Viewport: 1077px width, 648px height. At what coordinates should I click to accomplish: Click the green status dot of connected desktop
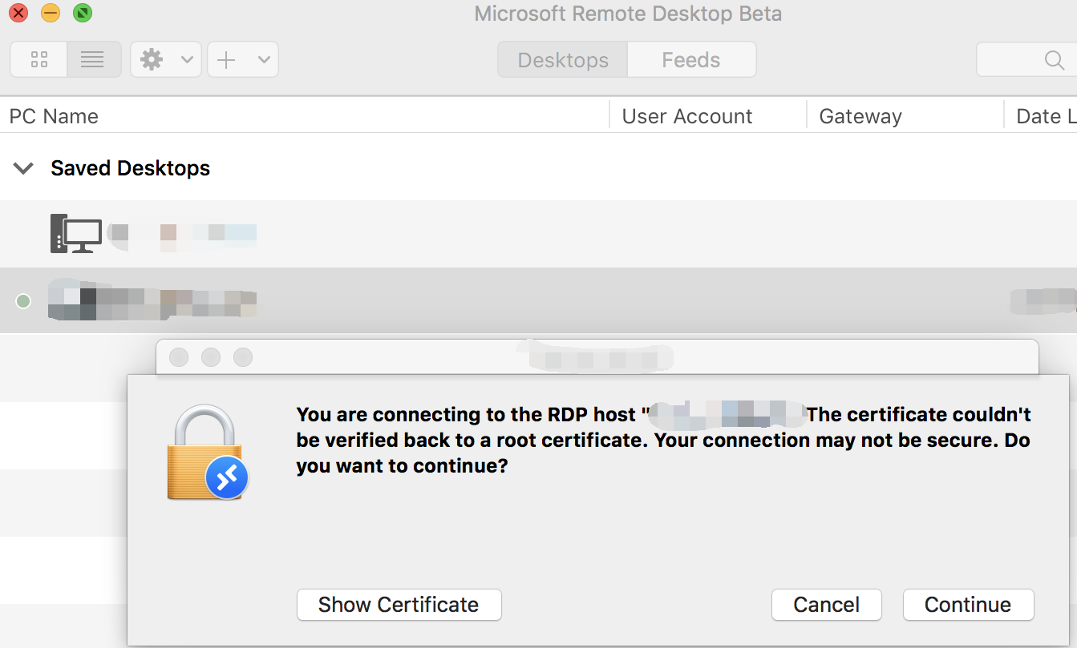click(24, 301)
